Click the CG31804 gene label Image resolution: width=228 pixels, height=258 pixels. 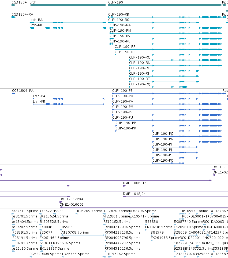[x=19, y=2]
